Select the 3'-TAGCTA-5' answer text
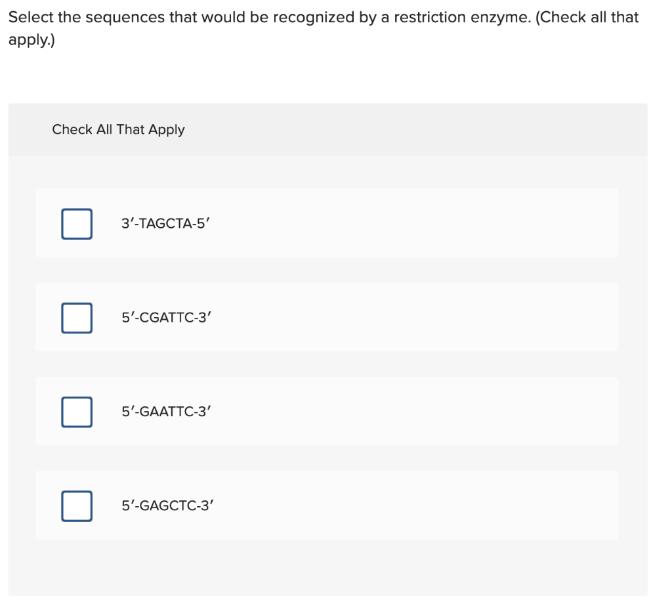Image resolution: width=672 pixels, height=606 pixels. pyautogui.click(x=165, y=223)
